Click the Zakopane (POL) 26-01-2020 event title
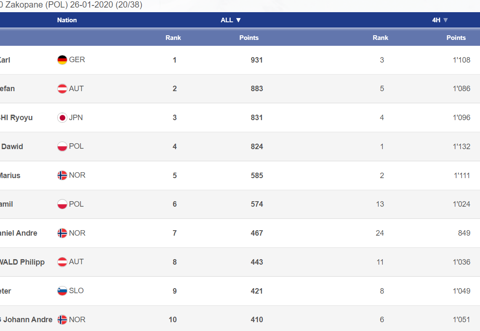 pos(71,5)
